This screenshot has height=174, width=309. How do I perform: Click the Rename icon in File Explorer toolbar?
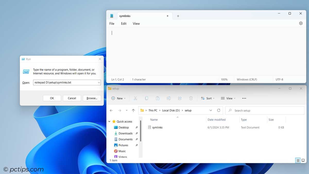click(x=169, y=98)
